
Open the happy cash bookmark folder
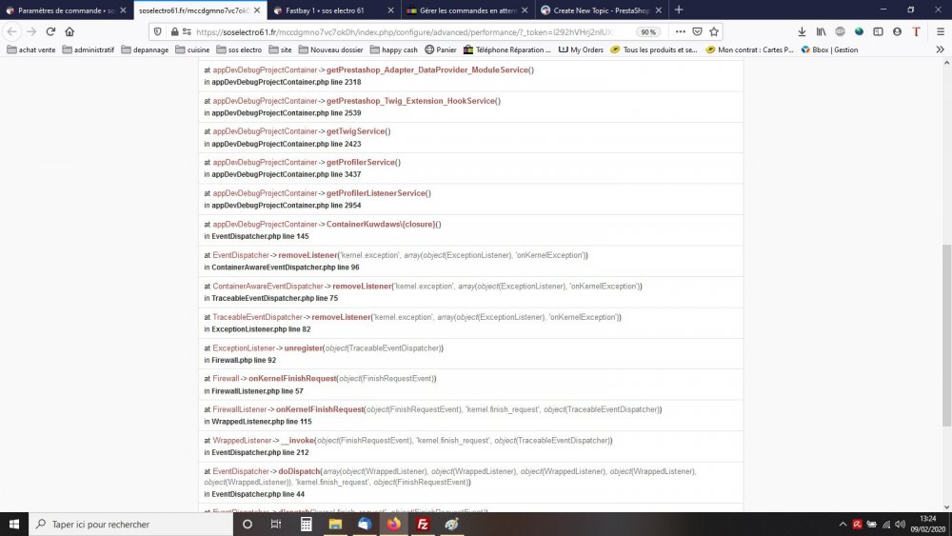click(393, 50)
